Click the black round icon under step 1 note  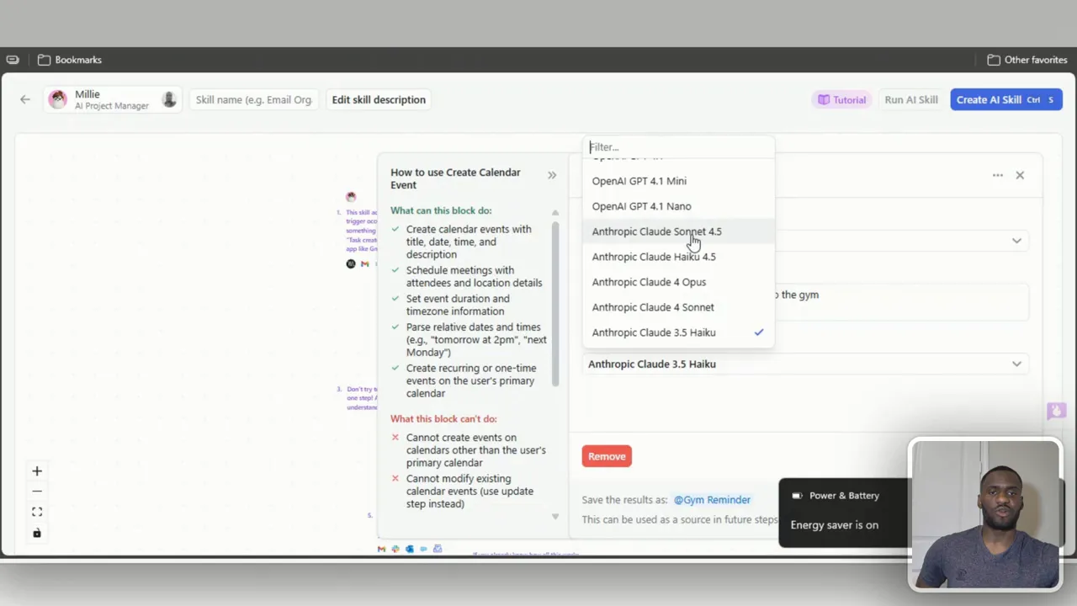(x=351, y=263)
